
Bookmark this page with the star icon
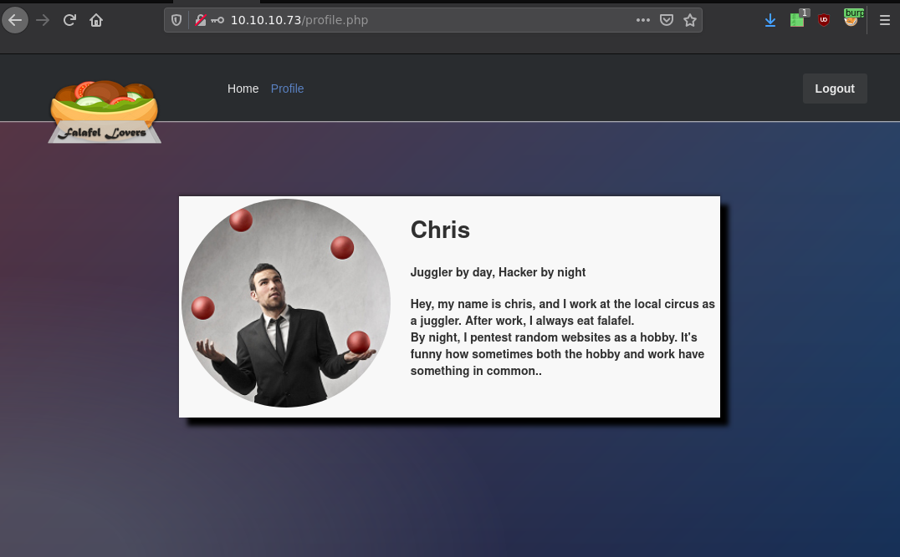(690, 21)
